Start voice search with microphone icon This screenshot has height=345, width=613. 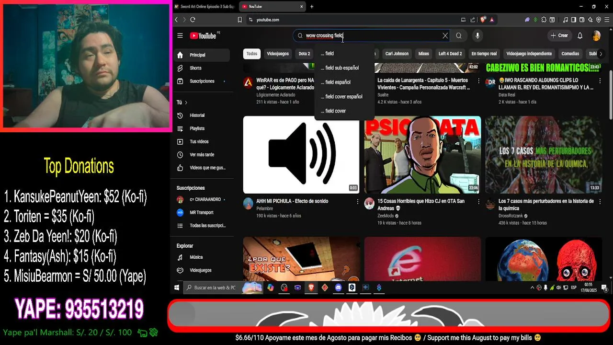pos(477,35)
